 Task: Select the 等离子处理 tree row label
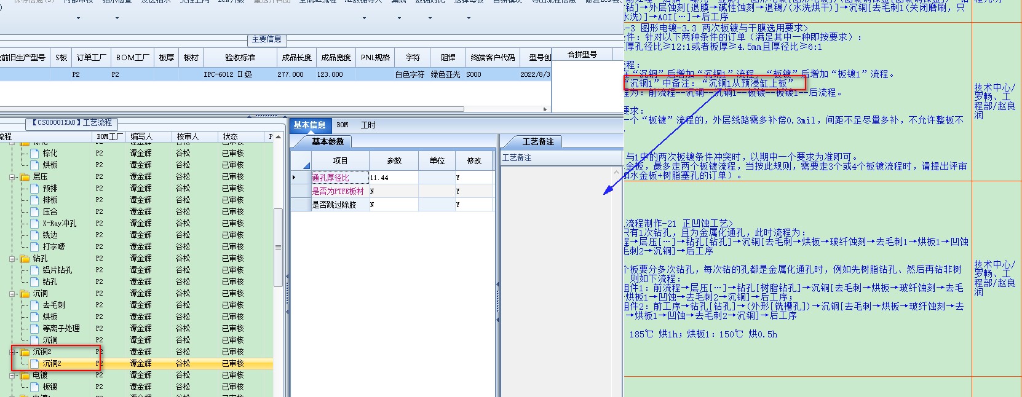pos(61,328)
